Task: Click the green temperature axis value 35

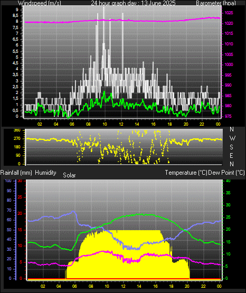Action: 228,193
